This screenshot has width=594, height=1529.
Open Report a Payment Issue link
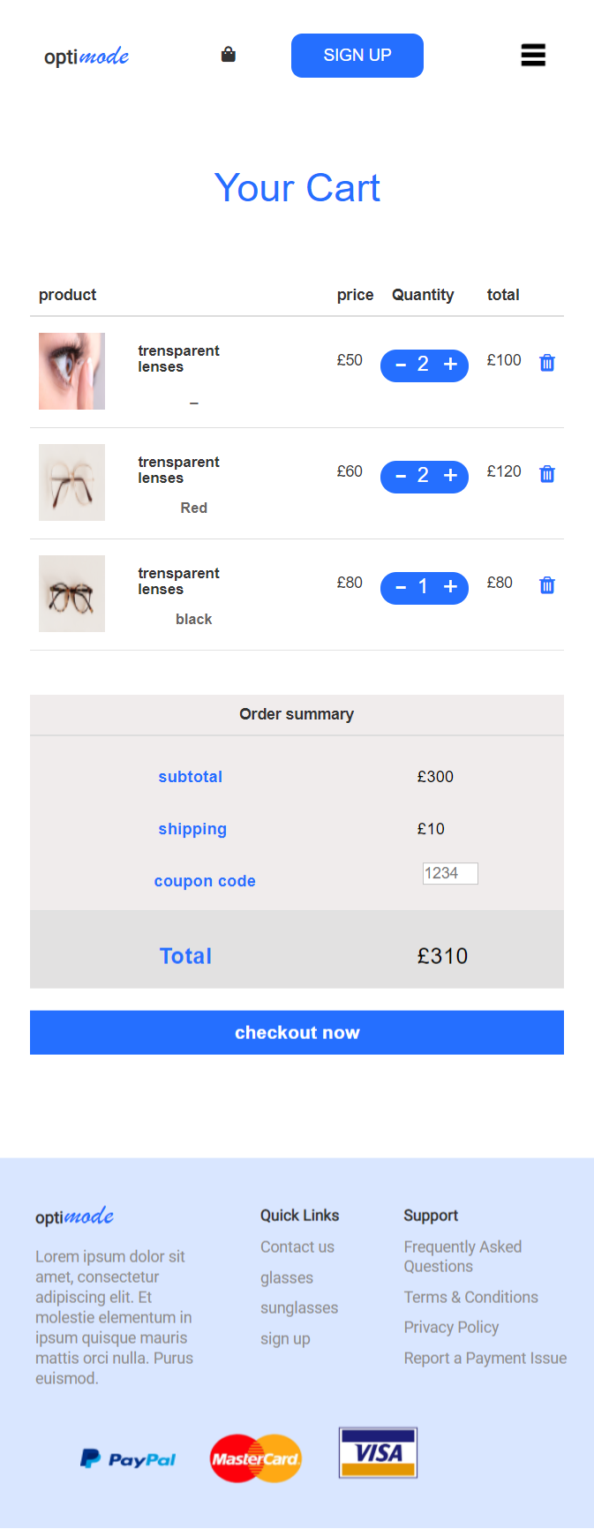point(485,1358)
